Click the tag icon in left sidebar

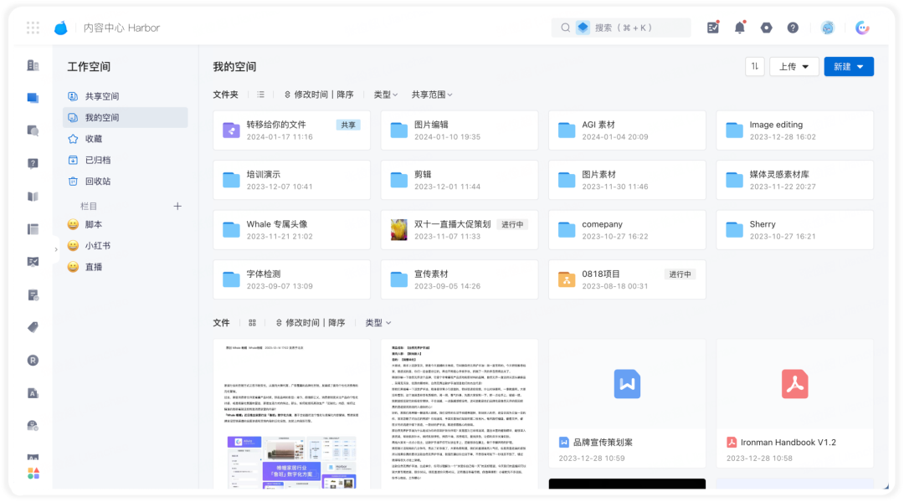33,327
